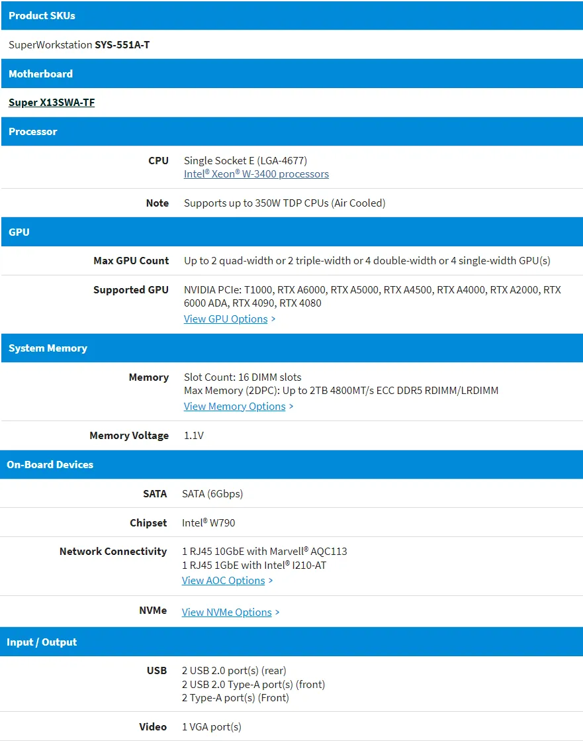Screen dimensions: 583x741
Task: Click the Processor section header
Action: pos(292,131)
